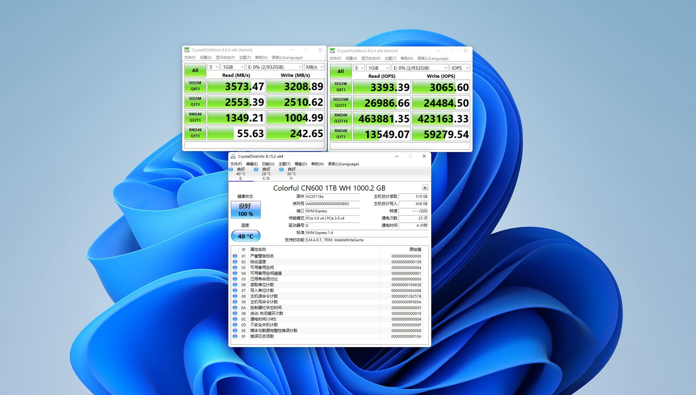The image size is (696, 395).
Task: Click the 40 °C temperature button
Action: tap(245, 236)
